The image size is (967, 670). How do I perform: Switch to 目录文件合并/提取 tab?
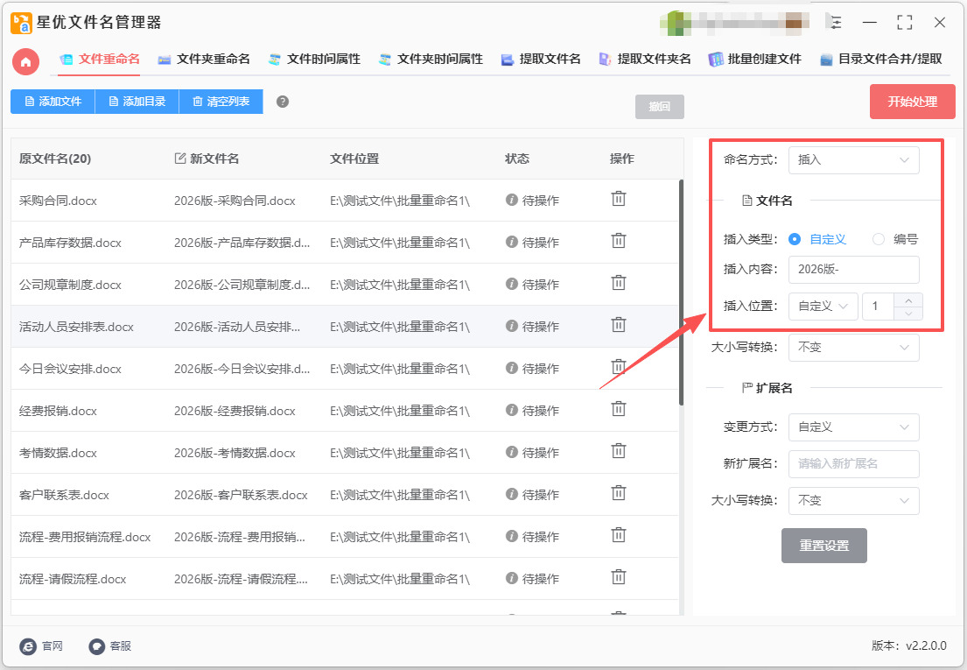point(880,60)
